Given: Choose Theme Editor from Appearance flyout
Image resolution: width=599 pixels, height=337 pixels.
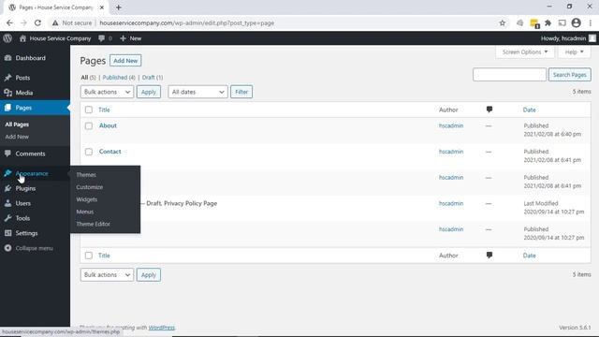Looking at the screenshot, I should point(93,224).
